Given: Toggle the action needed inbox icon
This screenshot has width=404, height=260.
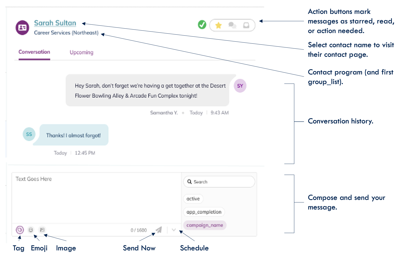Looking at the screenshot, I should pyautogui.click(x=246, y=25).
